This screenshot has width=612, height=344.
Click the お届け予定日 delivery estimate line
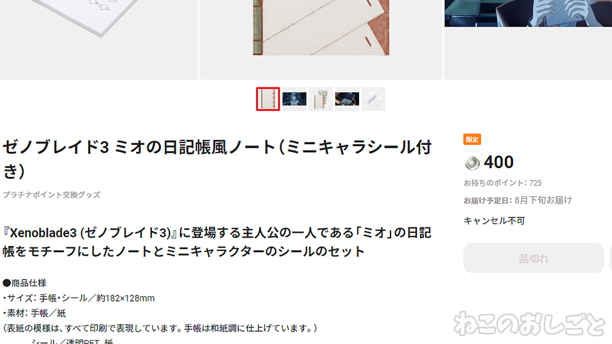click(x=518, y=200)
